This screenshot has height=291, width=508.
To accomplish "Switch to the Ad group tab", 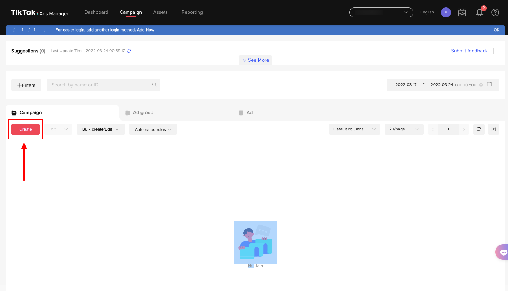I will coord(143,113).
